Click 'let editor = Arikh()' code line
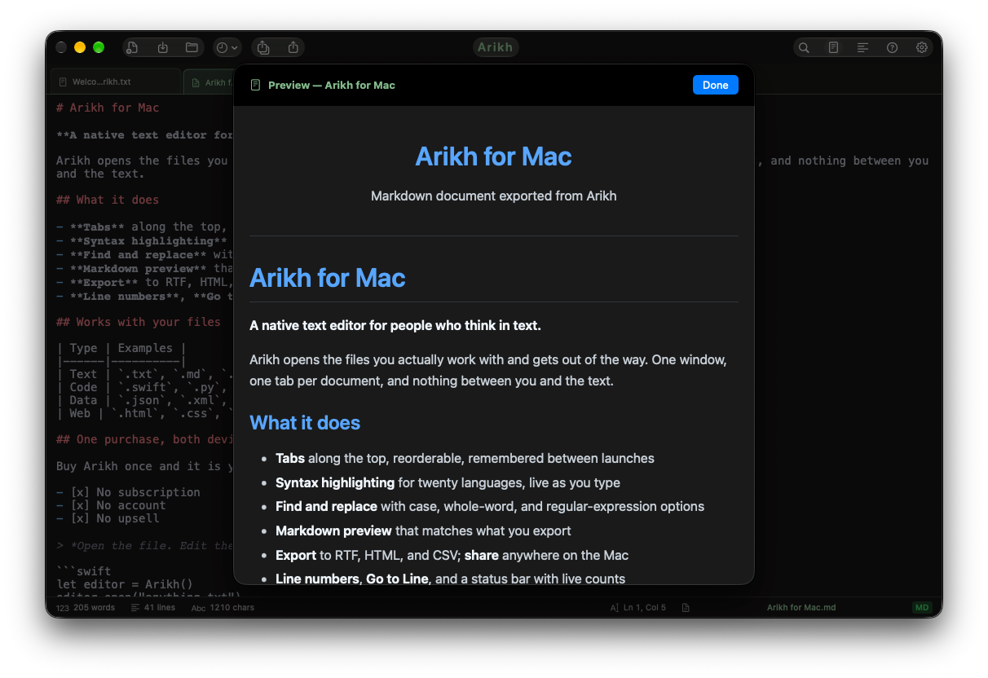The image size is (988, 678). [125, 584]
